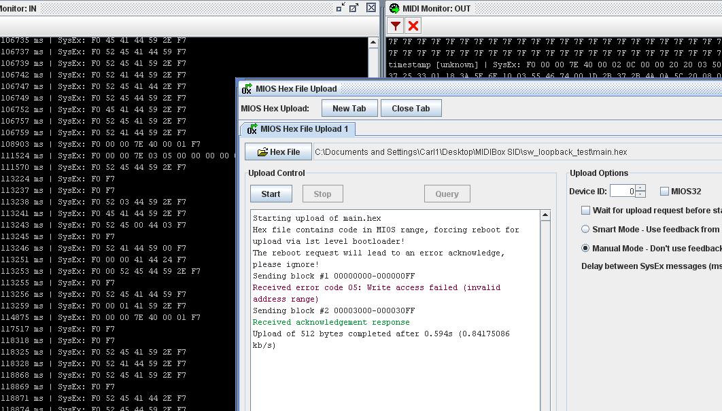Click the MIDI Monitor OUT window icon
This screenshot has width=722, height=411.
click(394, 8)
